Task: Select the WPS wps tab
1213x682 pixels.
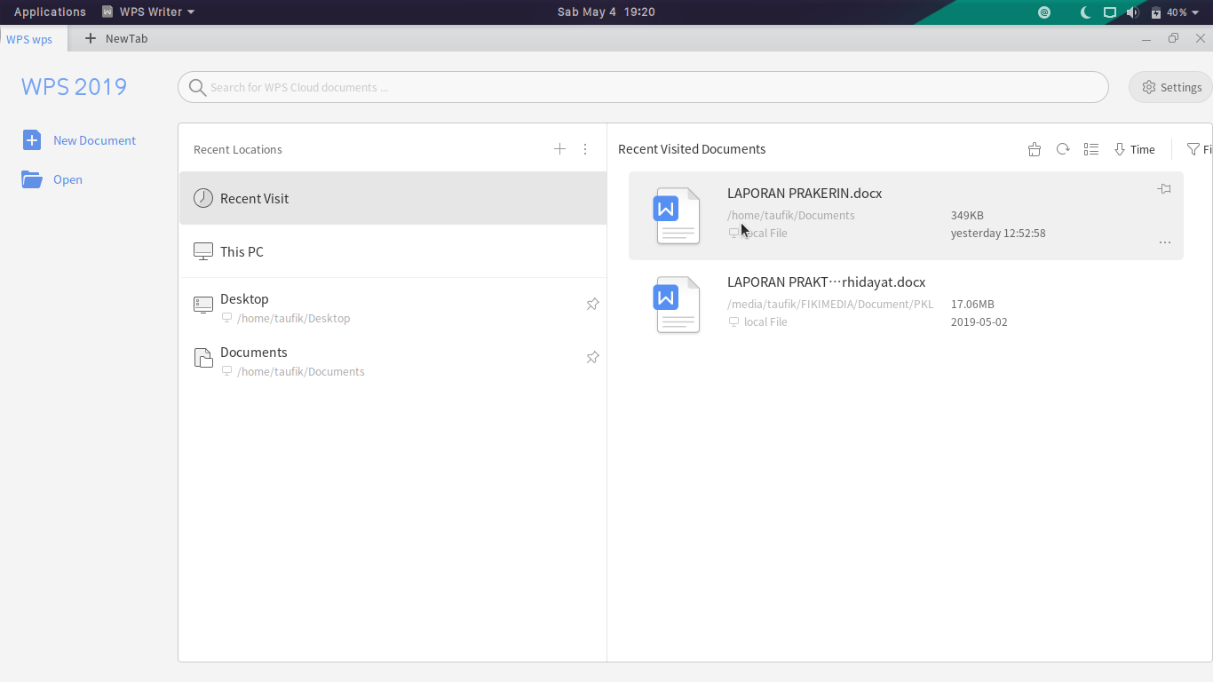Action: pos(29,39)
